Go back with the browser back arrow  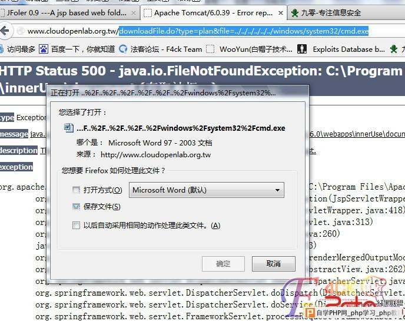point(4,31)
